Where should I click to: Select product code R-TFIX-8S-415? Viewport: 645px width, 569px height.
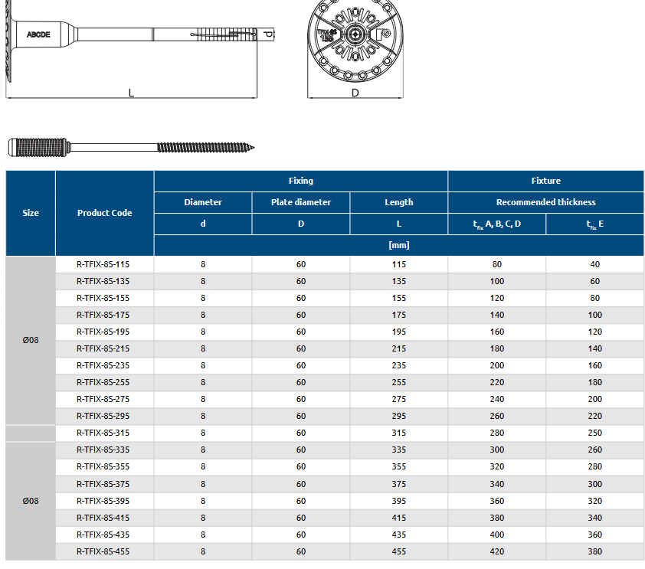click(x=103, y=518)
